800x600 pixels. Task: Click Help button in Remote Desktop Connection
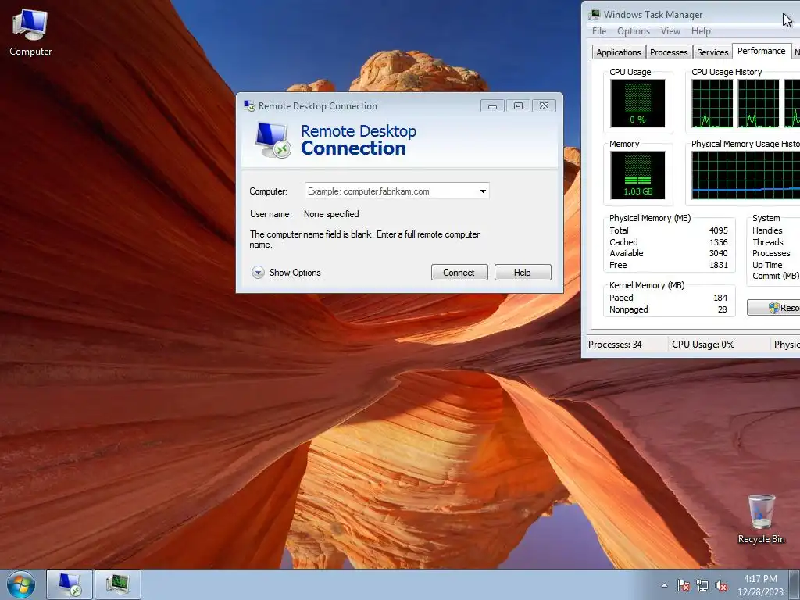523,273
